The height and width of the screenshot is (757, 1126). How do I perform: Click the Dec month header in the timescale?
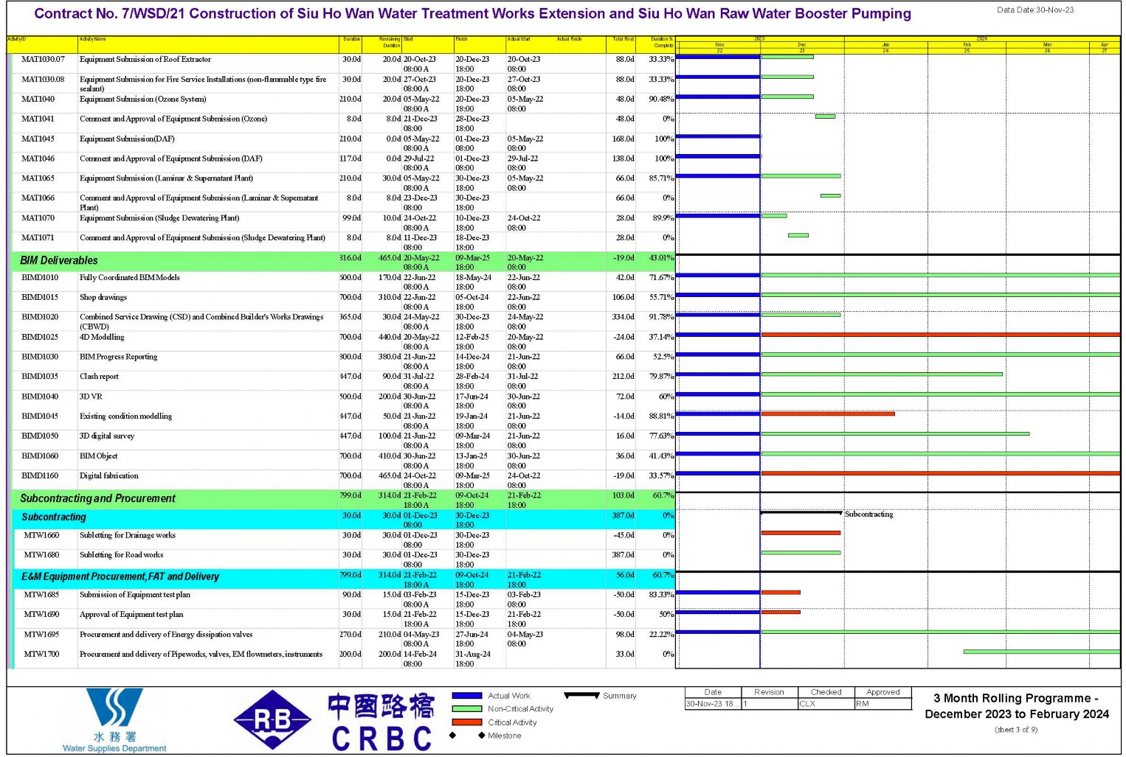pyautogui.click(x=802, y=45)
